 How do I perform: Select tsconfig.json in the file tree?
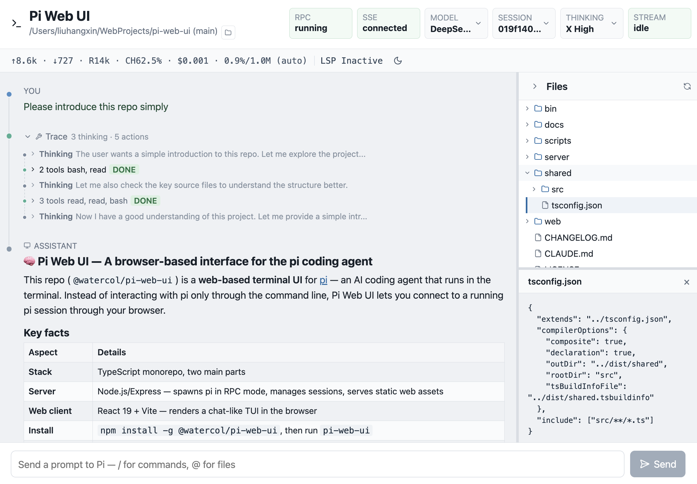611,205
